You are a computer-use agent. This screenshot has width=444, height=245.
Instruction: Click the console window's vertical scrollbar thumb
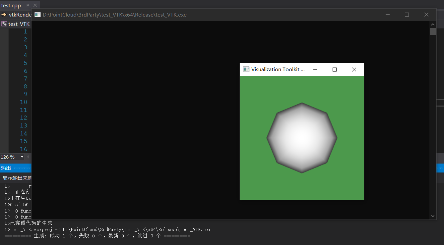tap(433, 31)
